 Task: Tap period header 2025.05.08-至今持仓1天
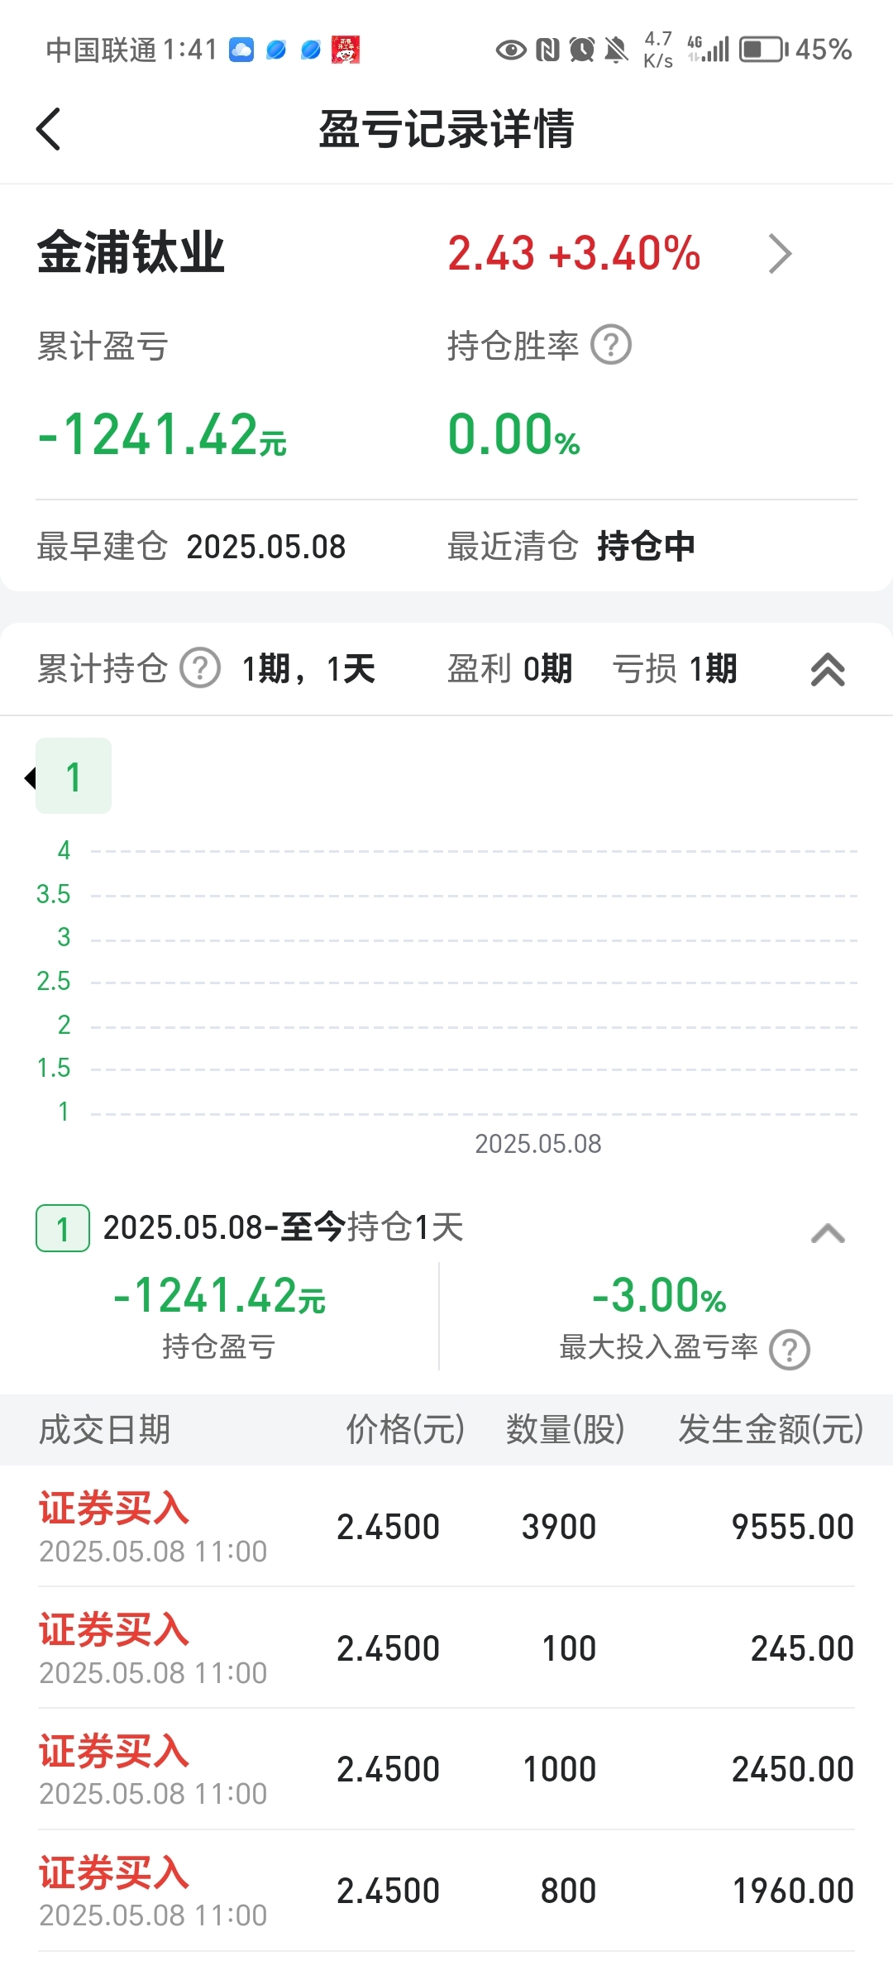pyautogui.click(x=283, y=1227)
